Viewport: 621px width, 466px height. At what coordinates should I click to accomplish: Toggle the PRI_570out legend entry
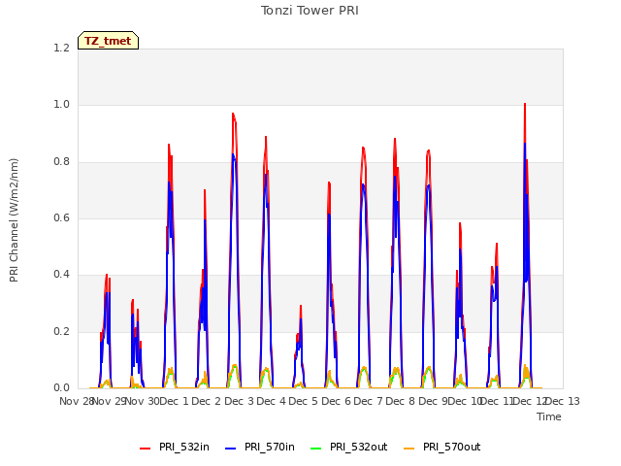442,448
